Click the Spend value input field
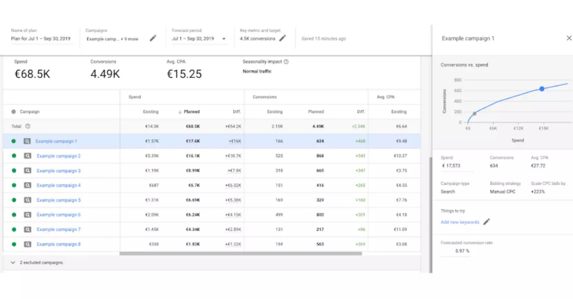 click(x=456, y=166)
